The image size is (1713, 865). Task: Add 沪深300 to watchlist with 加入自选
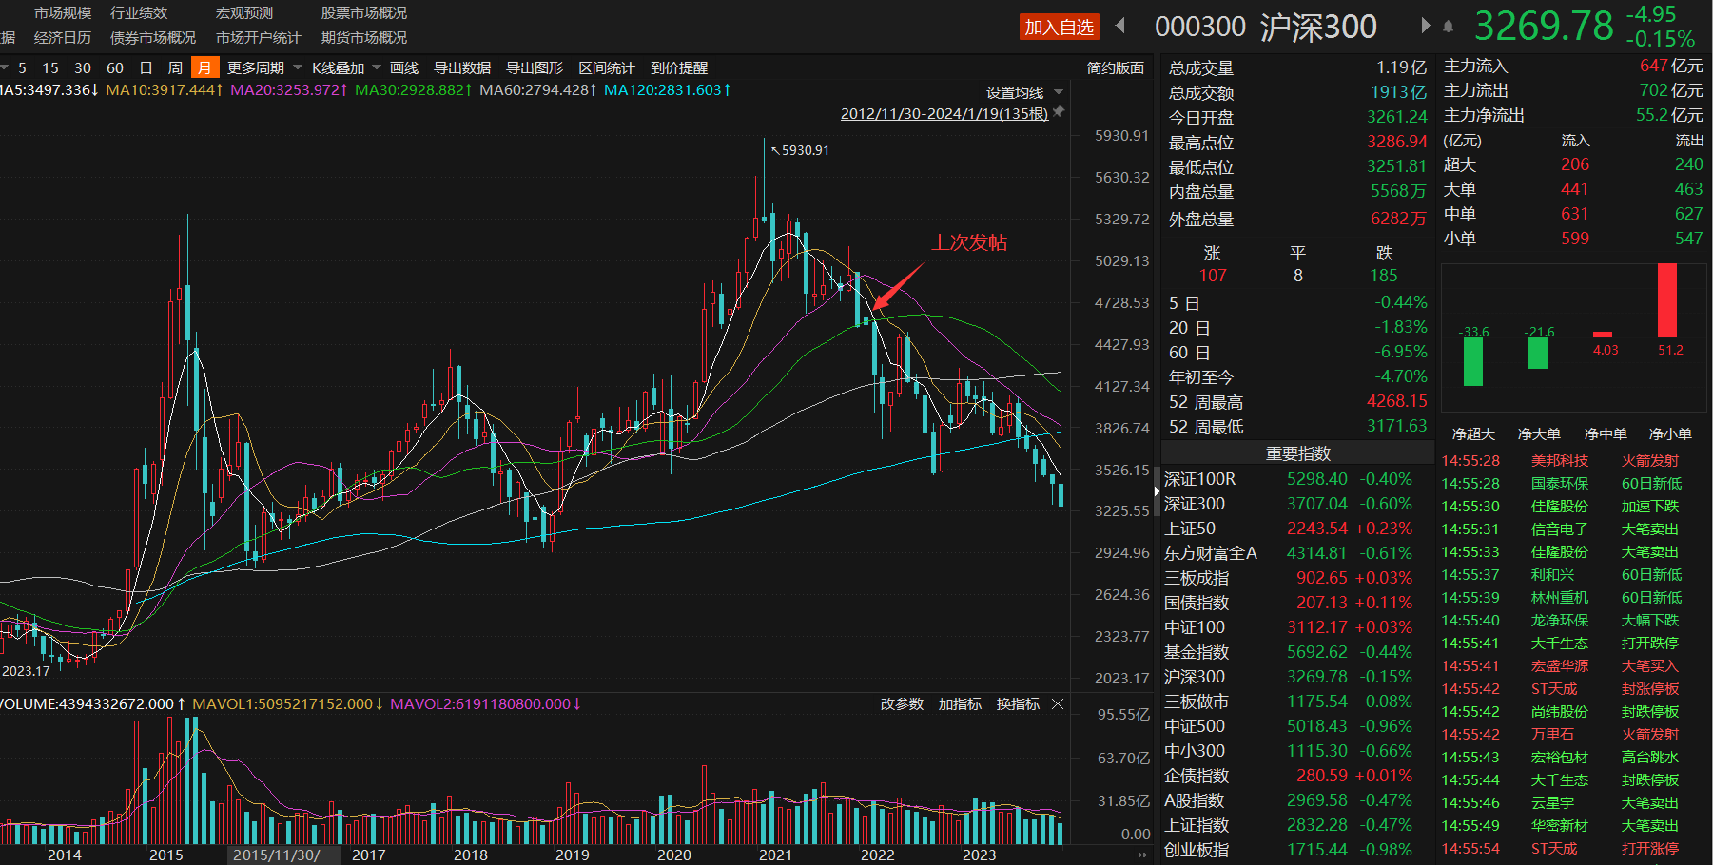(1059, 28)
